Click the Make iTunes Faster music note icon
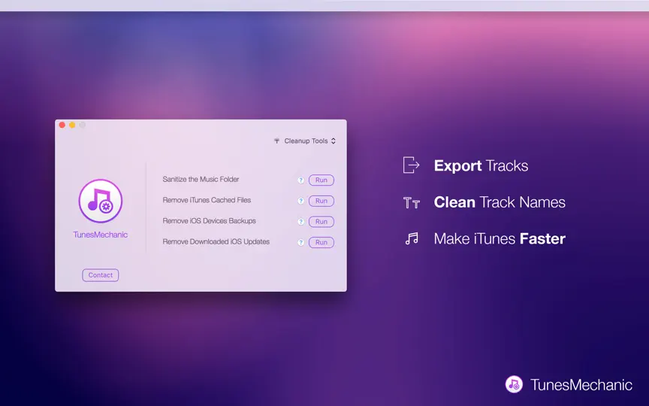 pyautogui.click(x=412, y=238)
